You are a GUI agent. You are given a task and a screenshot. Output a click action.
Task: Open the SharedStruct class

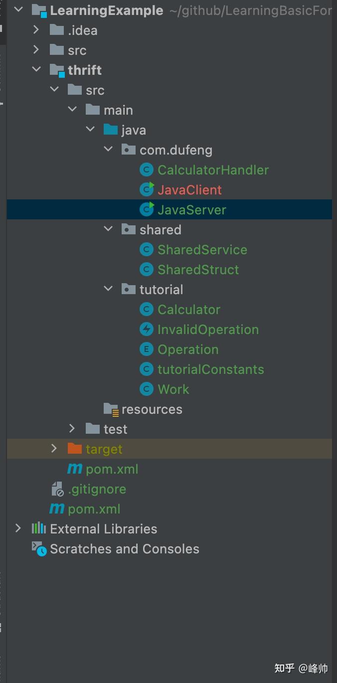point(198,270)
